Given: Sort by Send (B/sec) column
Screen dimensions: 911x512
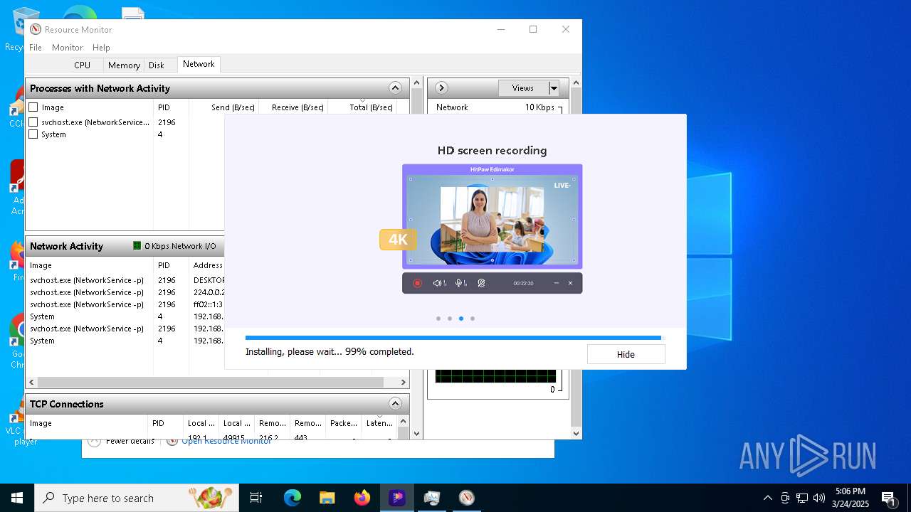Looking at the screenshot, I should (x=233, y=107).
